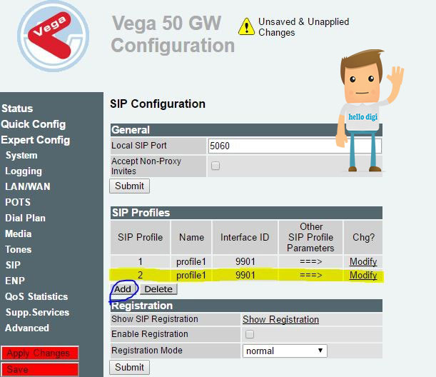View QoS Statistics
This screenshot has height=377, width=436.
(x=36, y=296)
